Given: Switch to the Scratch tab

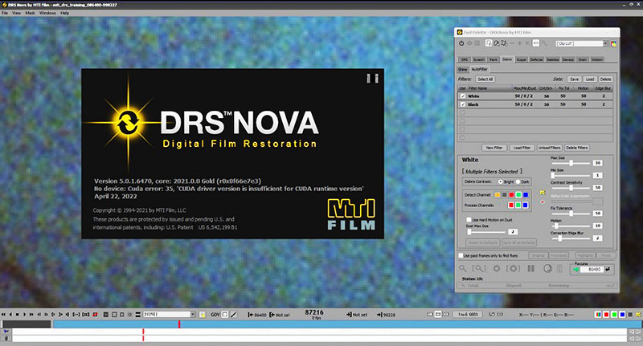Looking at the screenshot, I should pos(479,59).
